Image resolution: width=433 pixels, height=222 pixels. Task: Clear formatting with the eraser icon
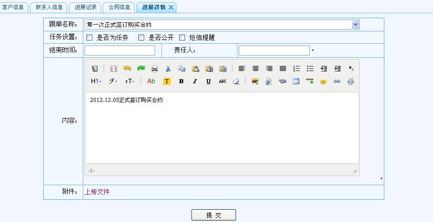(236, 81)
